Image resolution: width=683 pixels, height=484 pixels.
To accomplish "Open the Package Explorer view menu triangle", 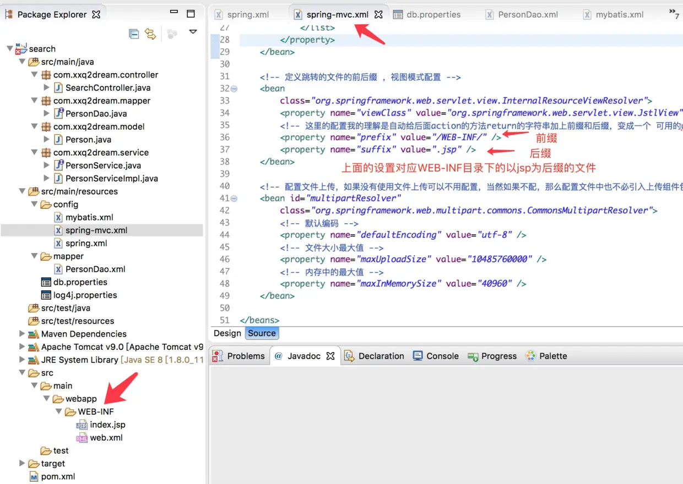I will 193,32.
